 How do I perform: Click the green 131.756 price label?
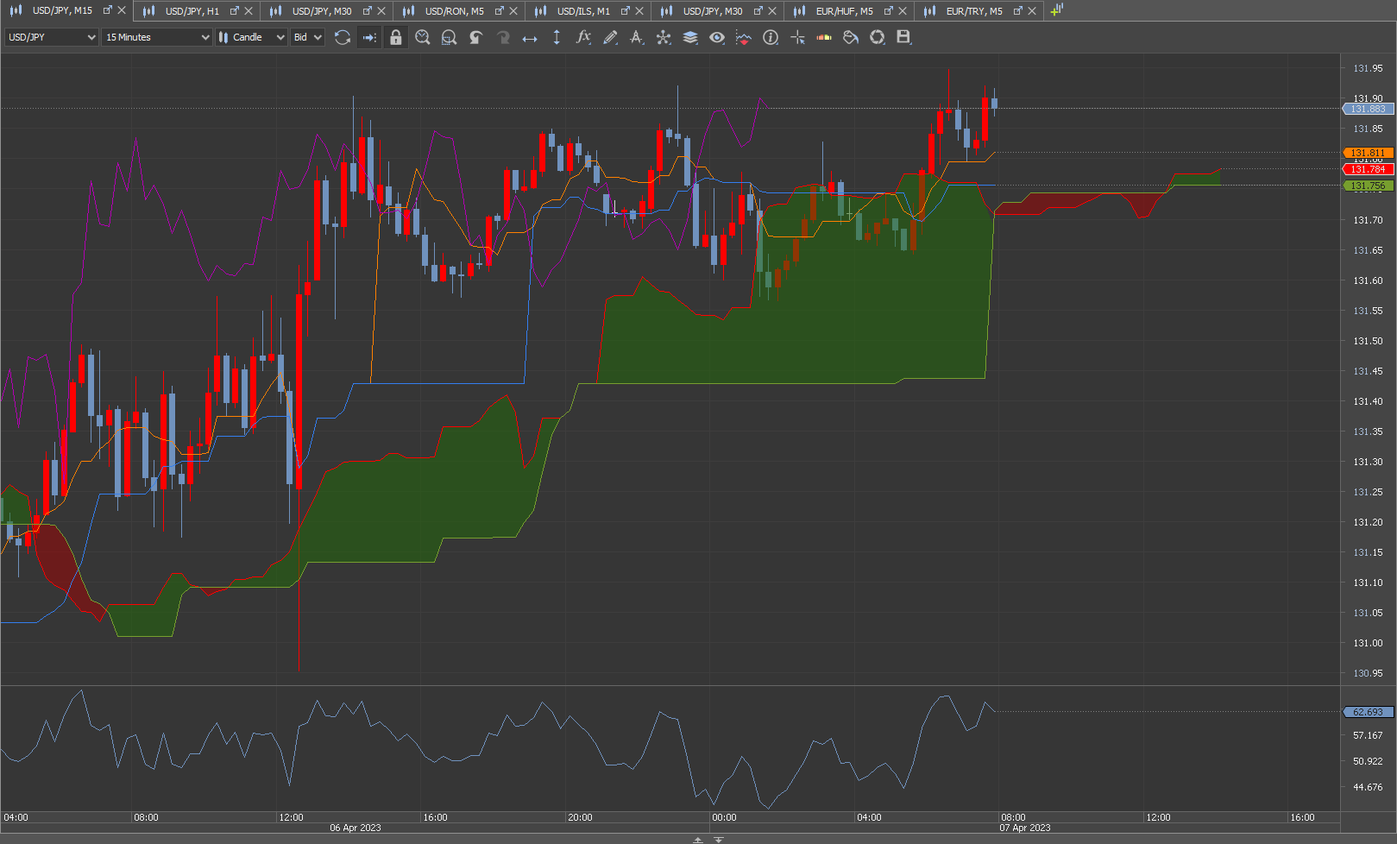click(1369, 186)
